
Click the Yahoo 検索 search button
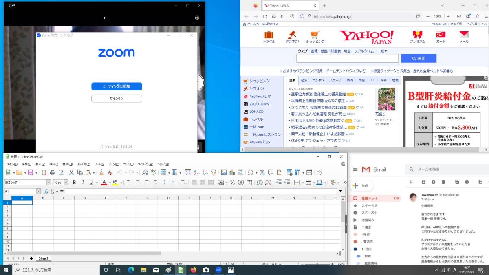(419, 59)
